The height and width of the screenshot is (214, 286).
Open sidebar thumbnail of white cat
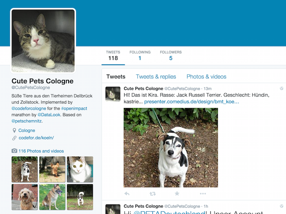(x=80, y=170)
